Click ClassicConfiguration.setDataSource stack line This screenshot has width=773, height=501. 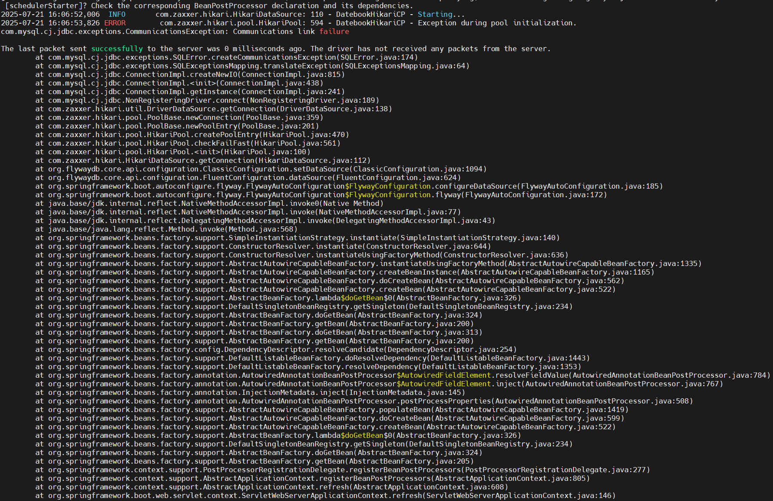point(261,169)
